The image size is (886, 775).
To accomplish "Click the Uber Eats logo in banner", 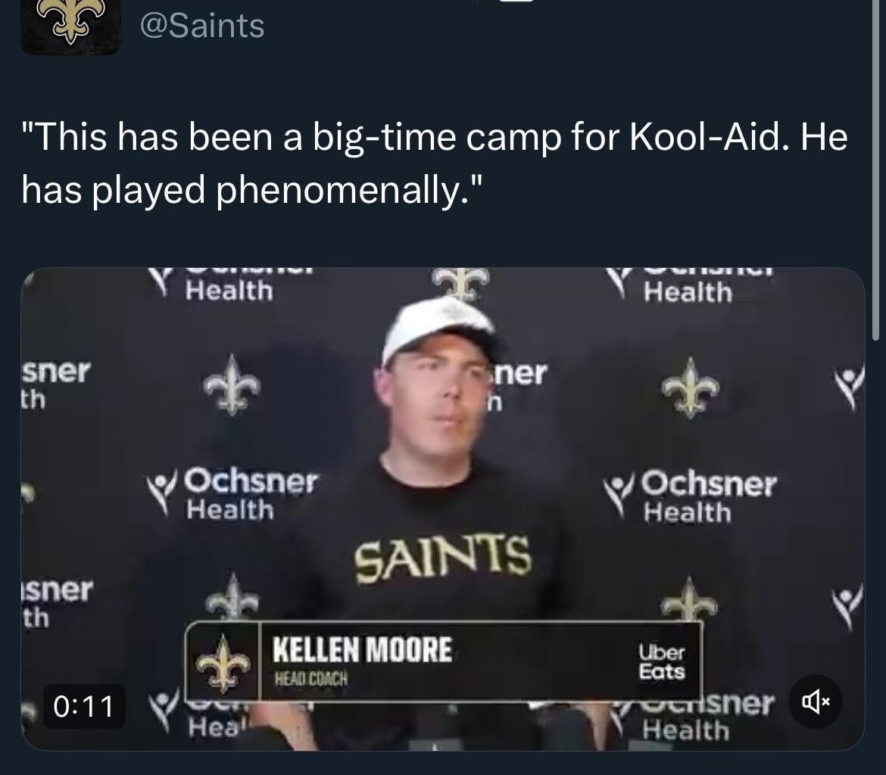I will 662,662.
